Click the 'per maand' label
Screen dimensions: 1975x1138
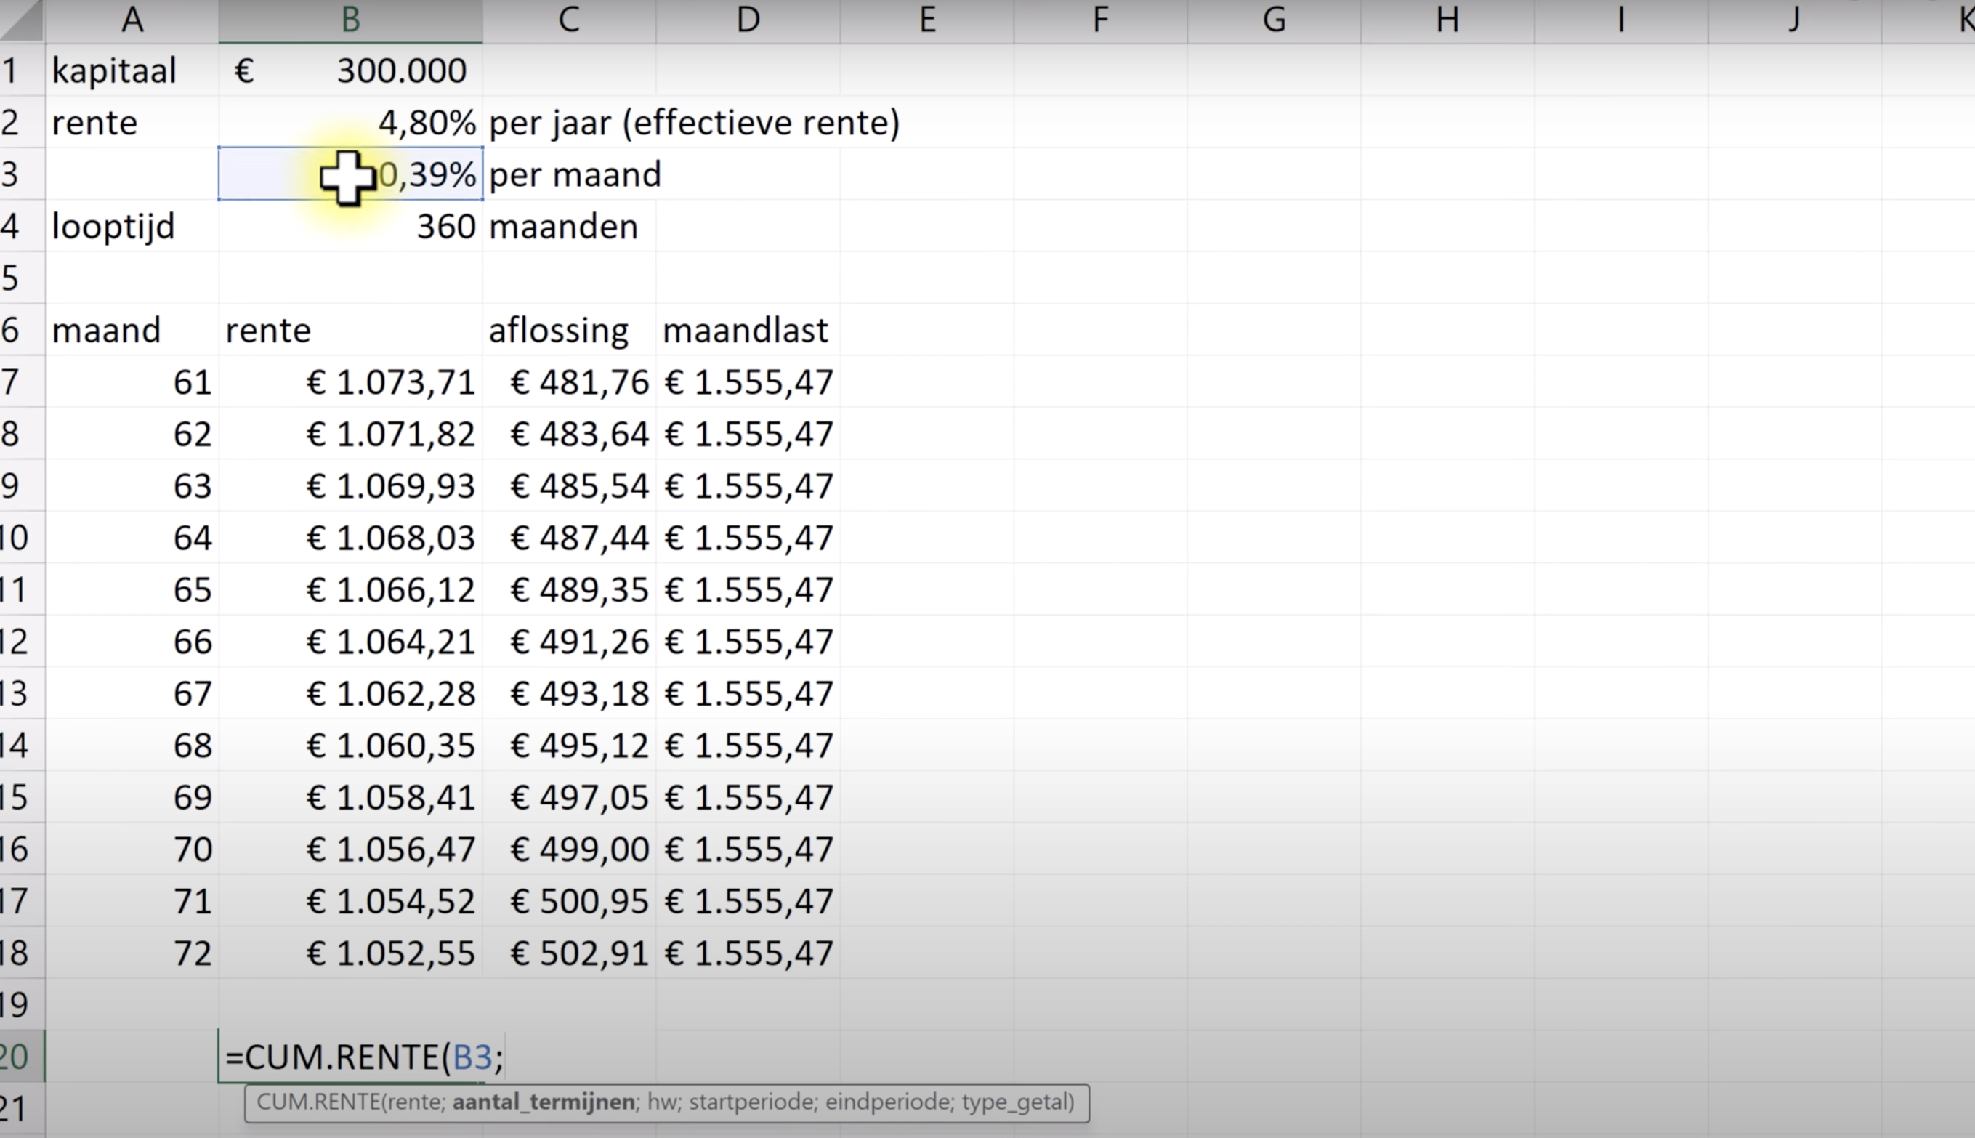575,174
